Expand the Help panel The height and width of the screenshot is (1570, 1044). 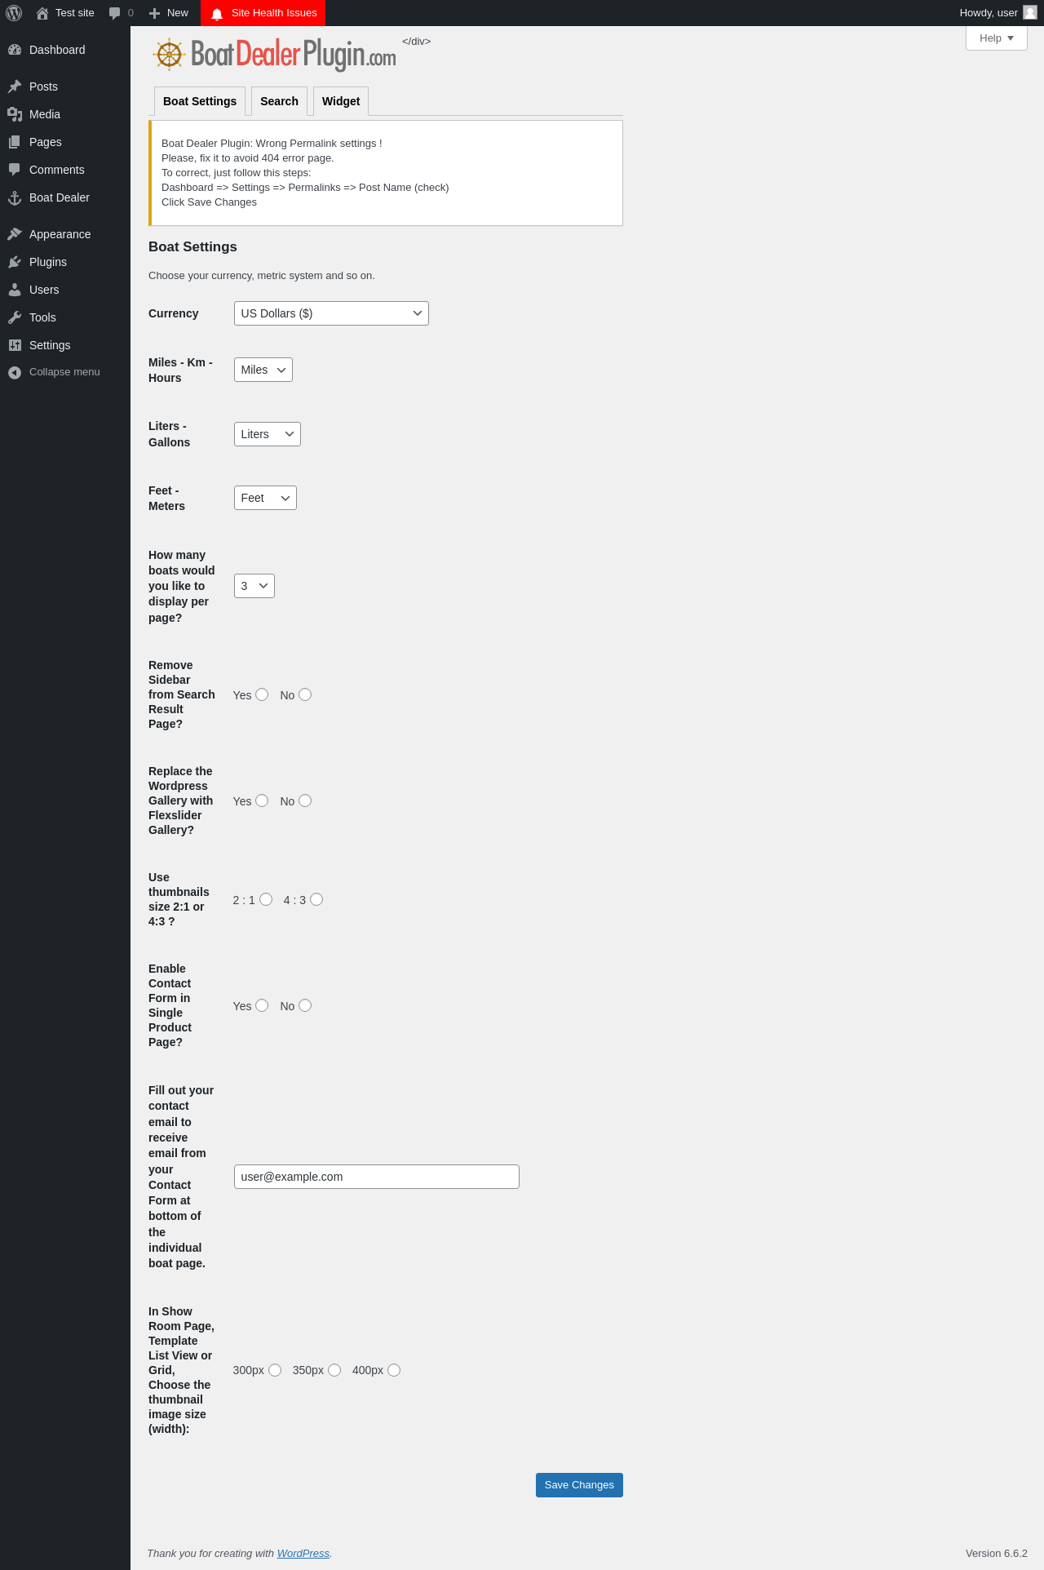point(997,38)
